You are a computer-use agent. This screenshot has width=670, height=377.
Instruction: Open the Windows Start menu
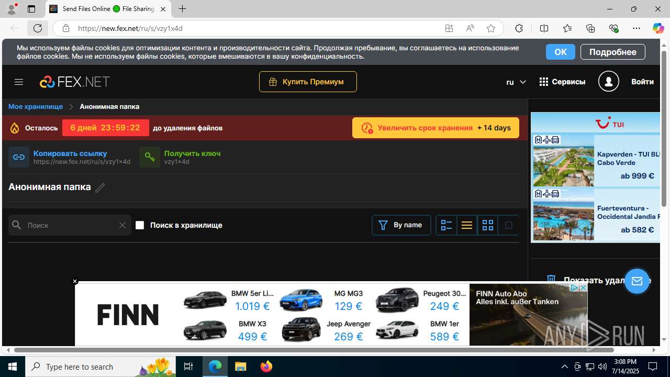coord(13,367)
